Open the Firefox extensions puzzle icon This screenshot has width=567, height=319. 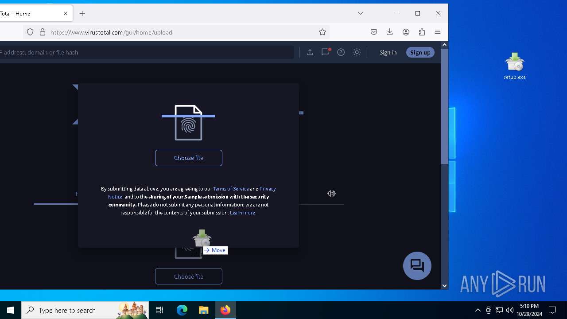[x=422, y=32]
